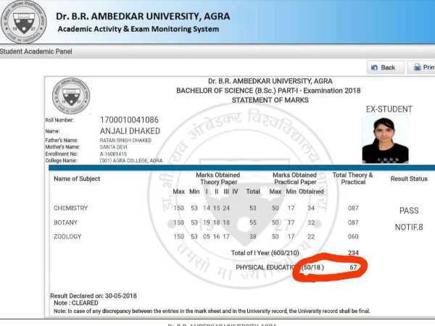435x326 pixels.
Task: Click the I Year total 234
Action: [353, 253]
